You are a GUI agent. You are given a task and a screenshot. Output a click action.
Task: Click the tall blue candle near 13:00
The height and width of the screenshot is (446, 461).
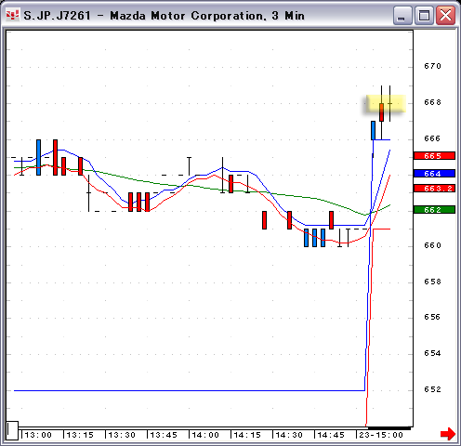click(x=38, y=157)
